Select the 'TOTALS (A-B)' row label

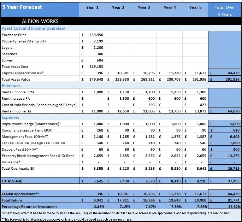[x=12, y=181]
